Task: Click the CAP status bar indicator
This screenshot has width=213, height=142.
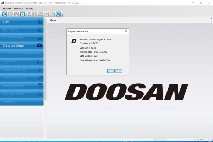Action: click(x=197, y=140)
